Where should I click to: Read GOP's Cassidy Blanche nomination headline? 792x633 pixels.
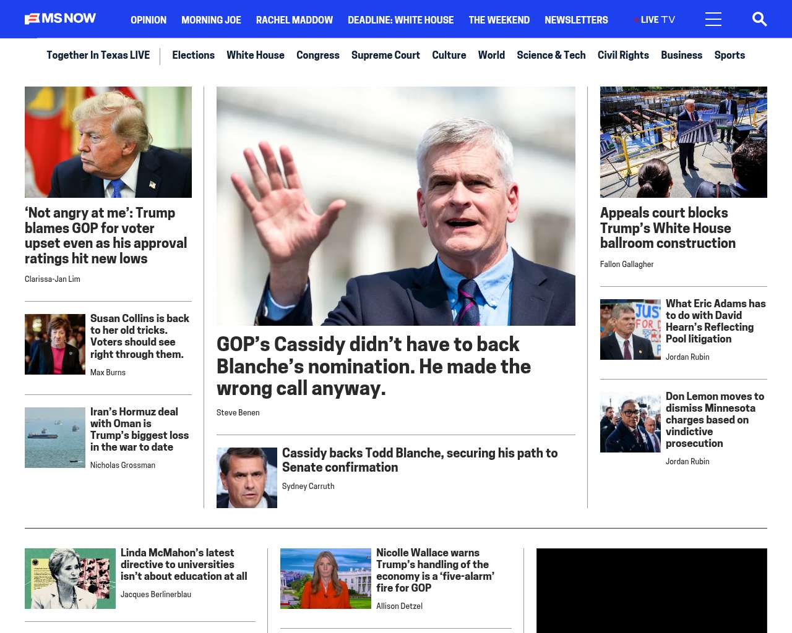point(374,366)
